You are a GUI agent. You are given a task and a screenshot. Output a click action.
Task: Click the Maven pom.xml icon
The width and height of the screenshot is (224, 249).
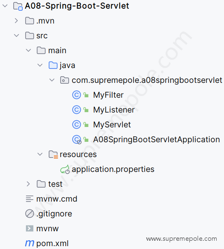(x=30, y=243)
